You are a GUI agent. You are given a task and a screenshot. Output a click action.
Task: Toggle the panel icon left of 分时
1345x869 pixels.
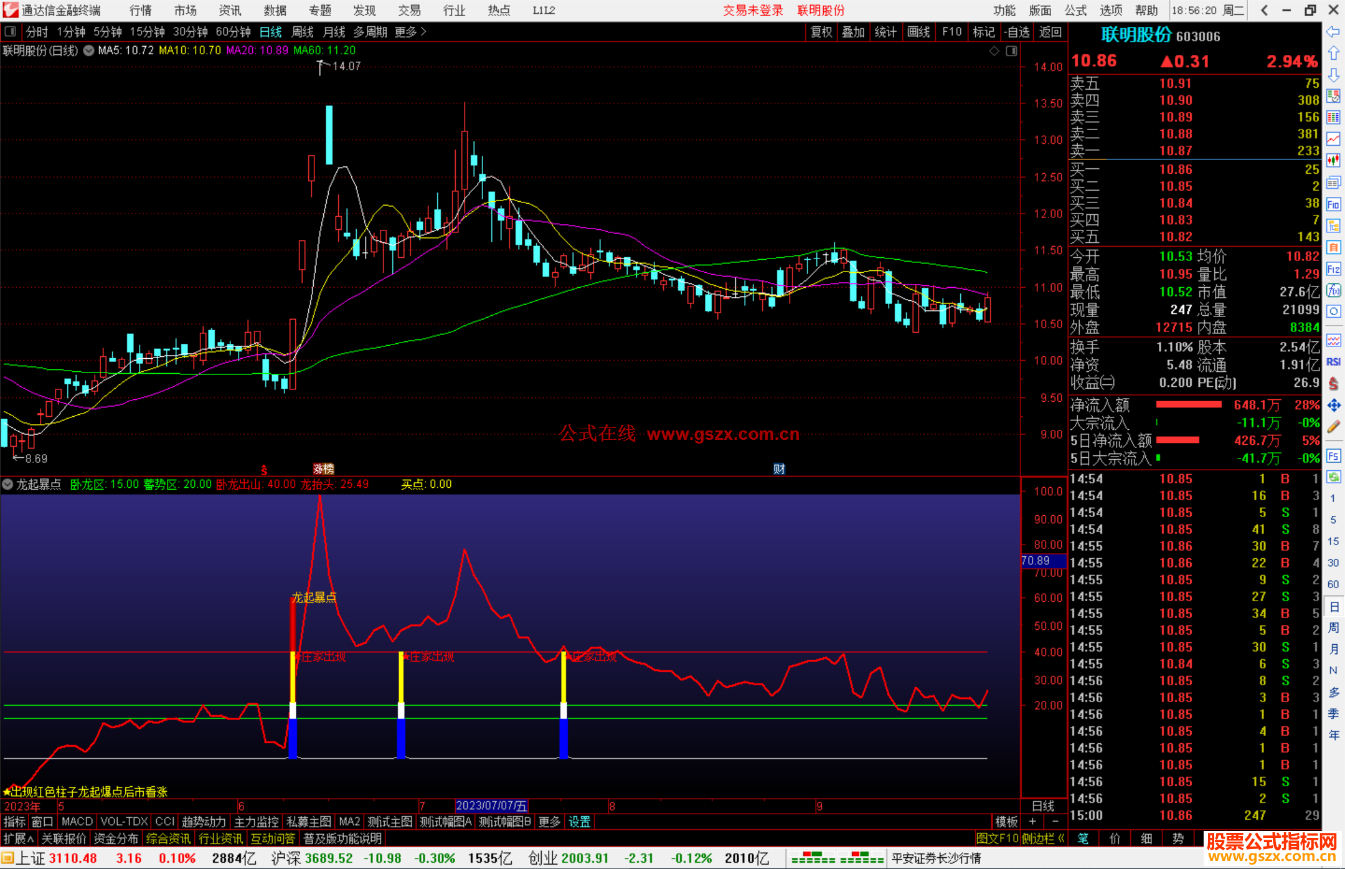pyautogui.click(x=11, y=31)
